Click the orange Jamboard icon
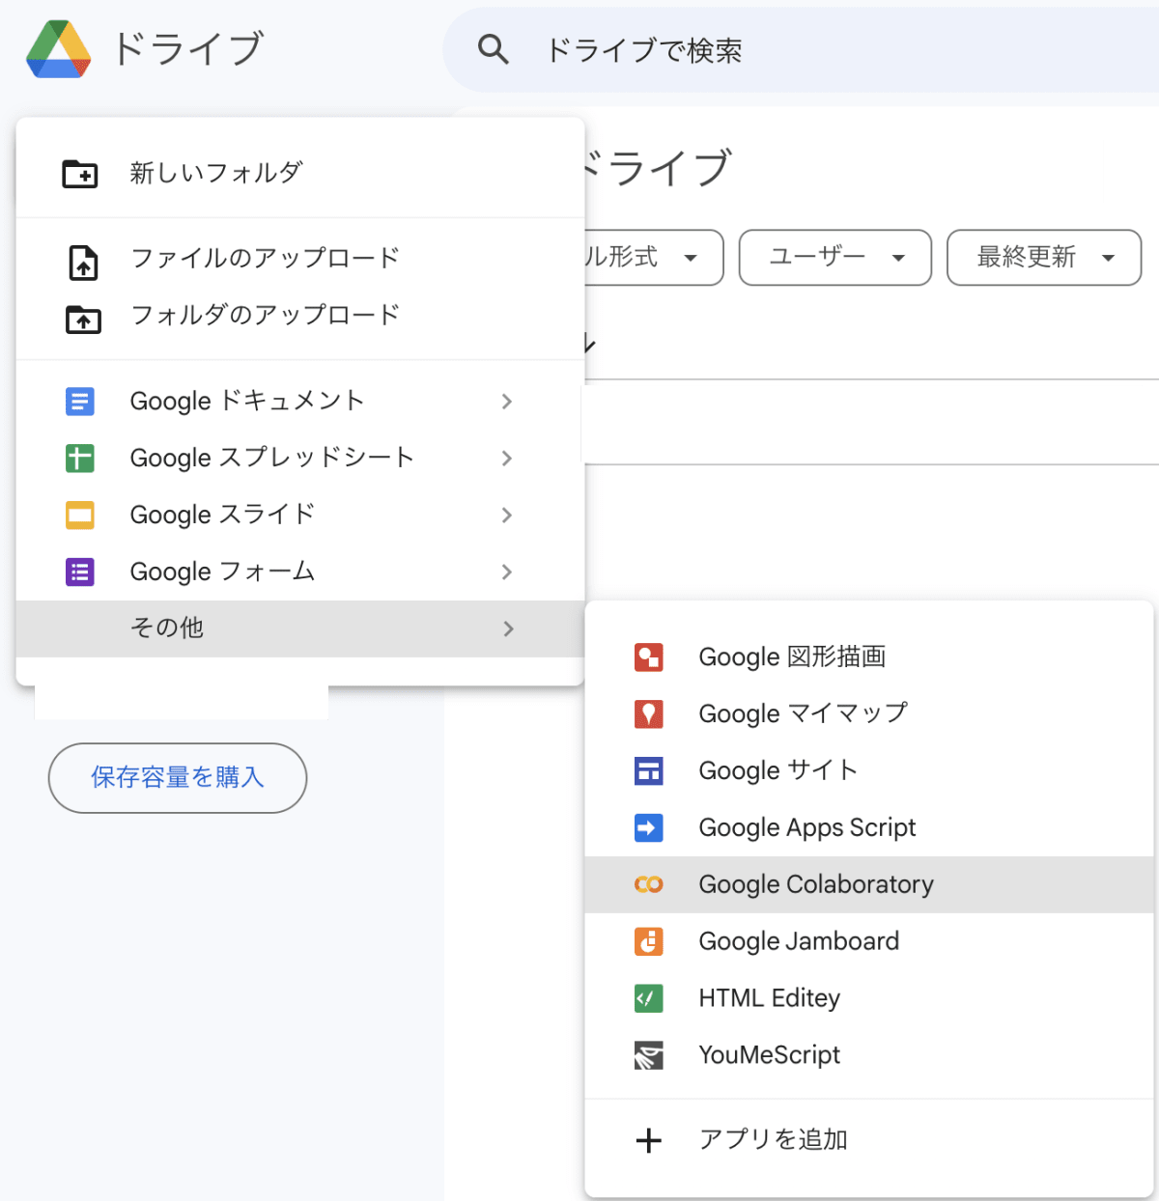This screenshot has width=1159, height=1201. pyautogui.click(x=649, y=941)
